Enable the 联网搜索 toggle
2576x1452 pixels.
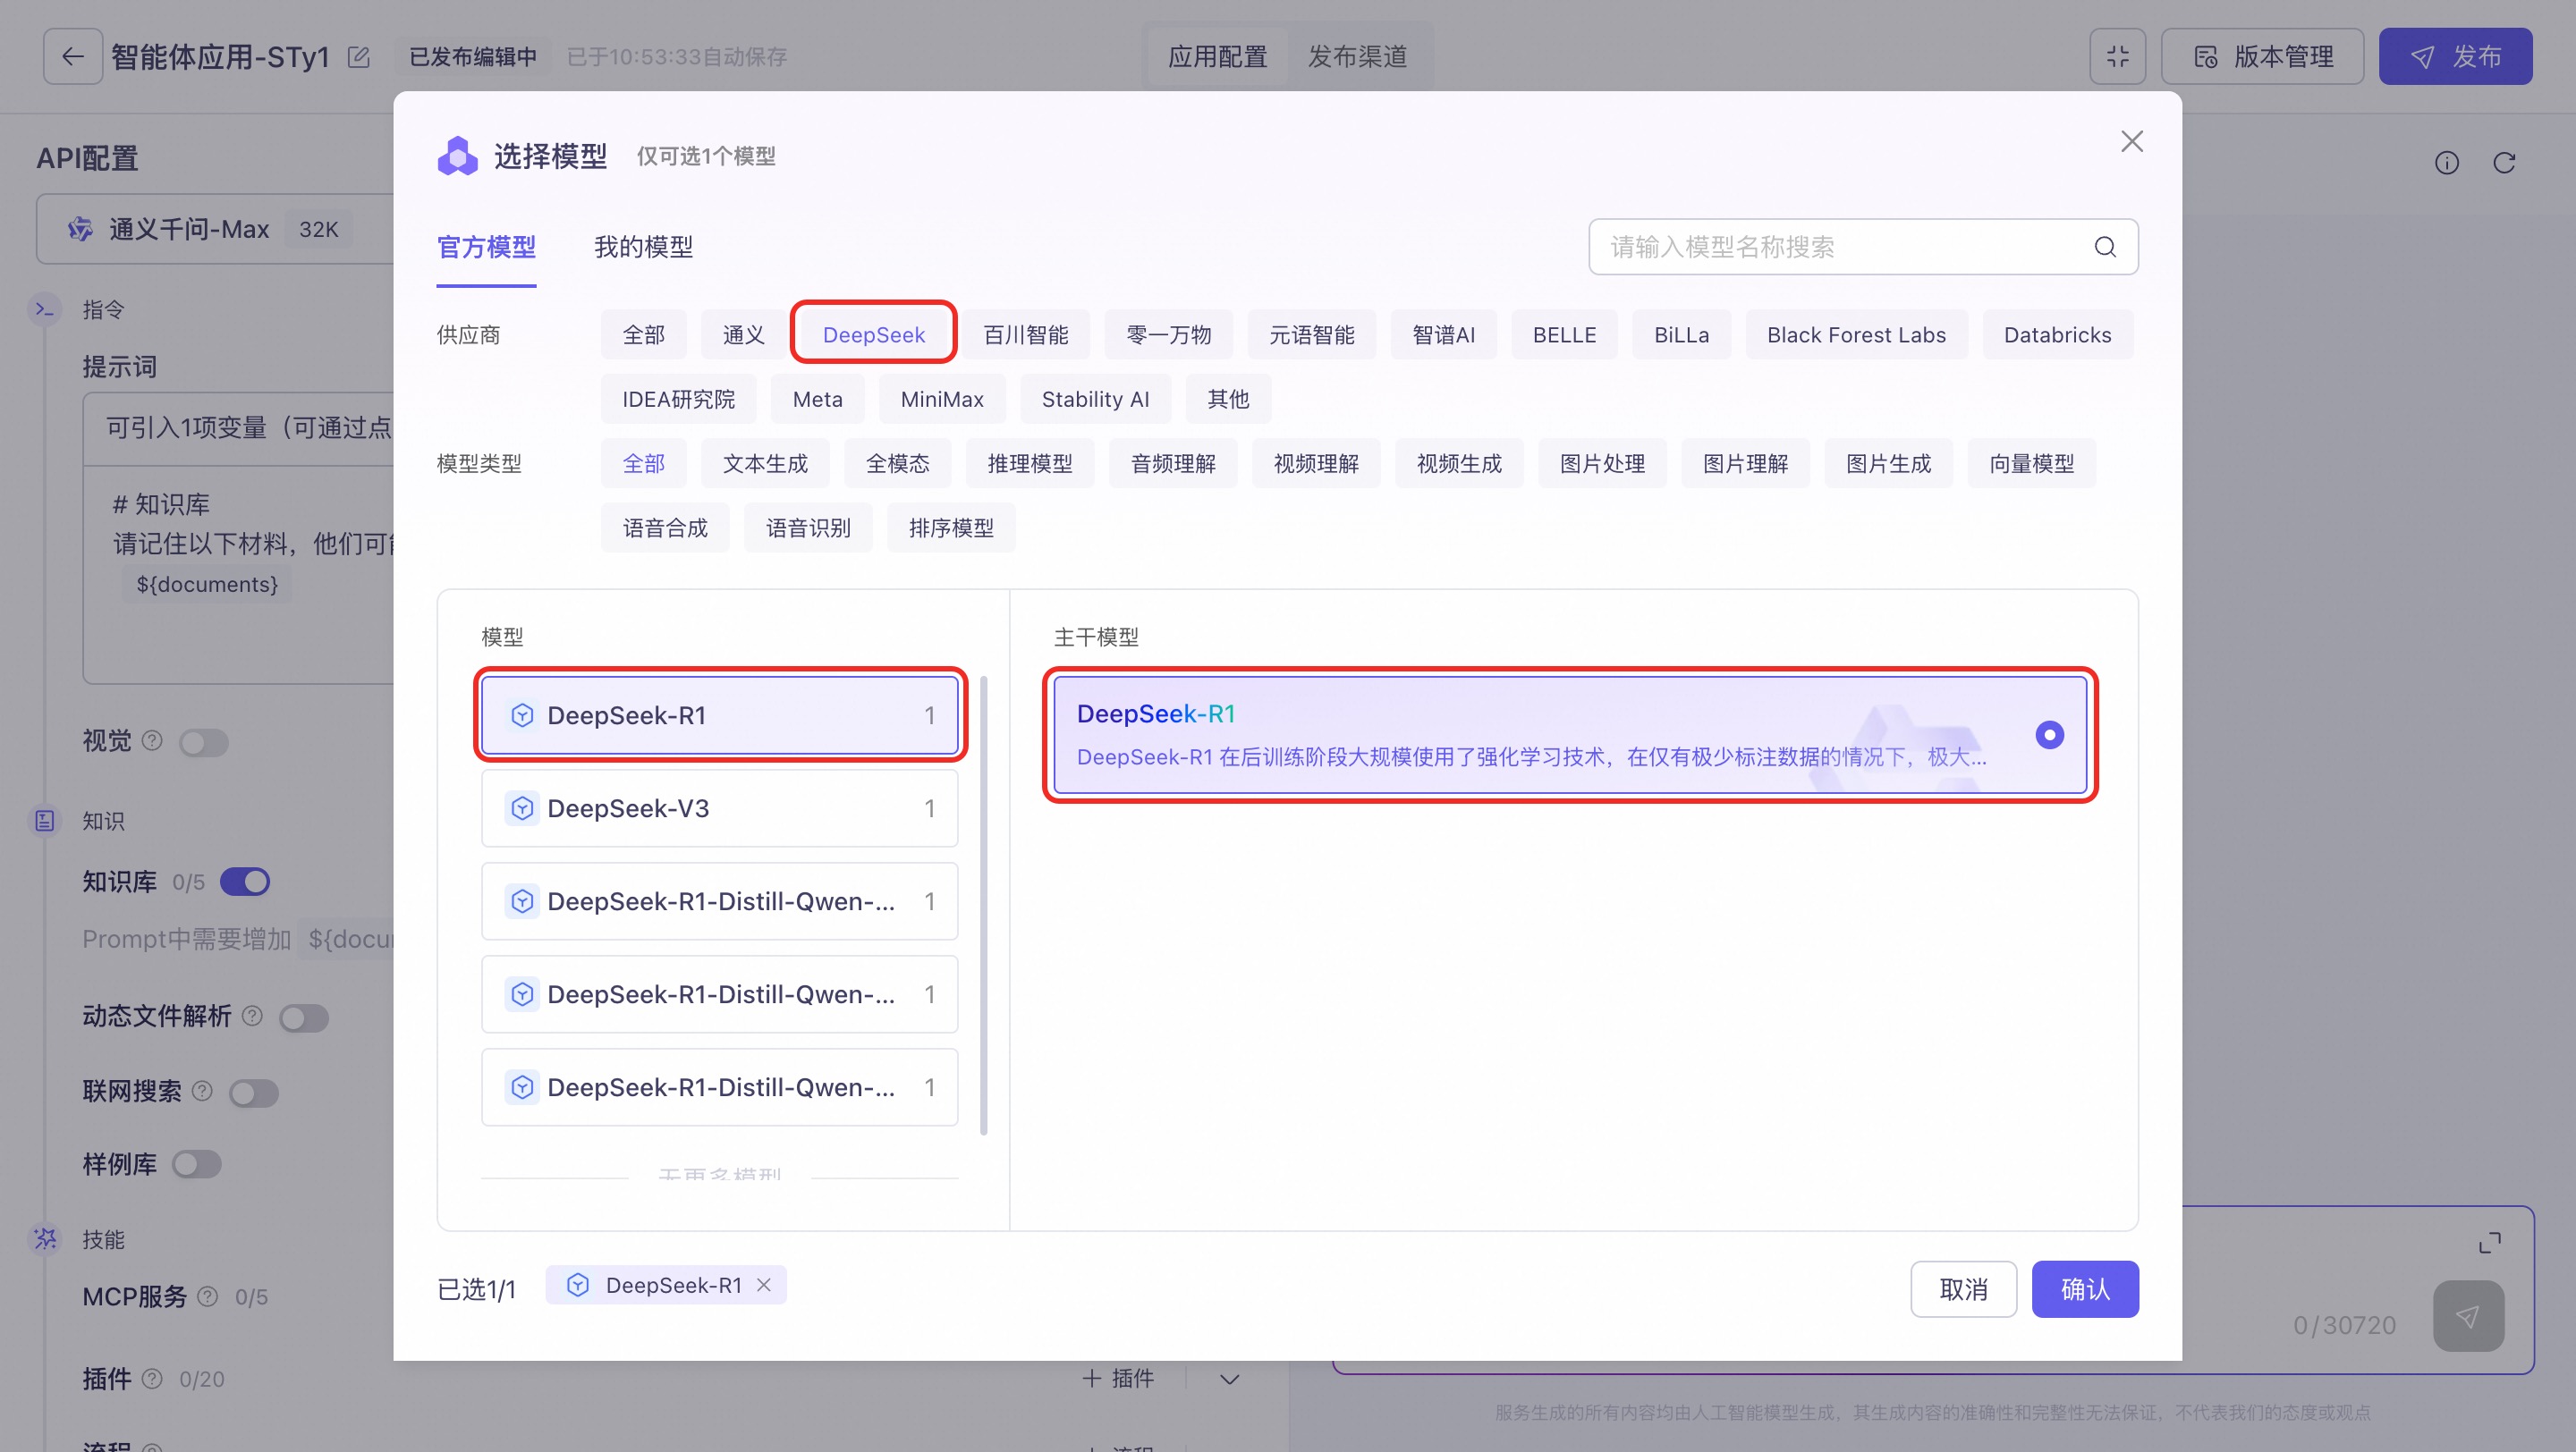click(x=253, y=1093)
